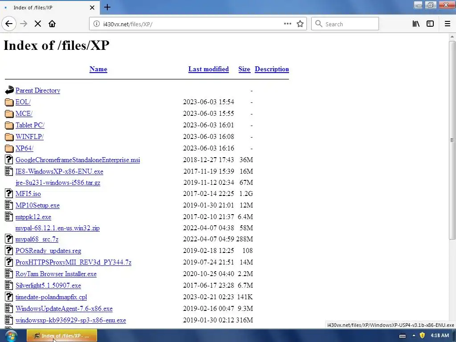Download windowsxp-kb936929-sp3-x86-enu.exe
The width and height of the screenshot is (456, 342).
point(71,320)
